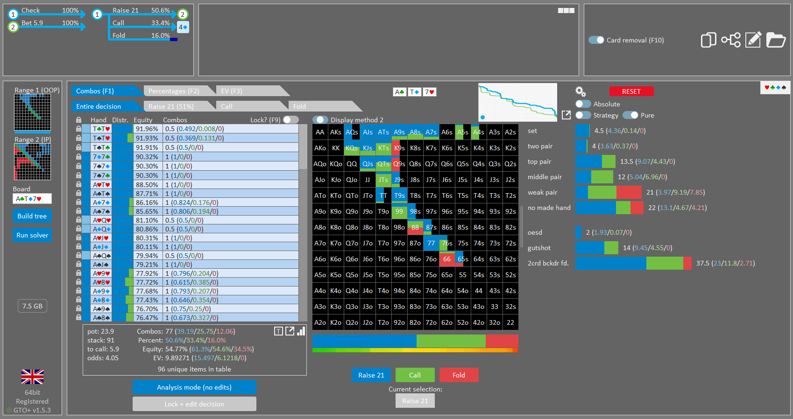This screenshot has height=419, width=793.
Task: Toggle Display method 2 switch
Action: coord(320,120)
